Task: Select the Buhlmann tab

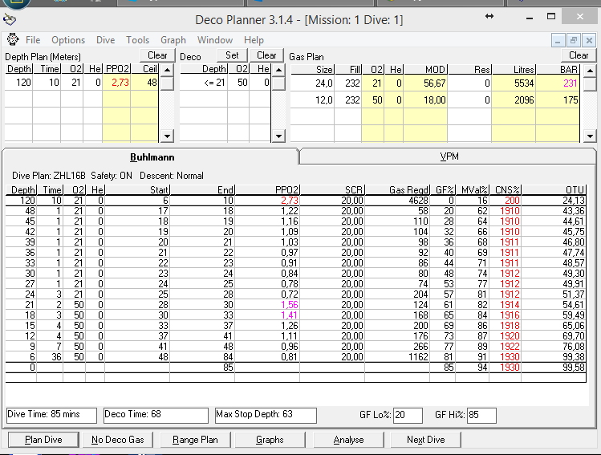Action: coord(152,157)
